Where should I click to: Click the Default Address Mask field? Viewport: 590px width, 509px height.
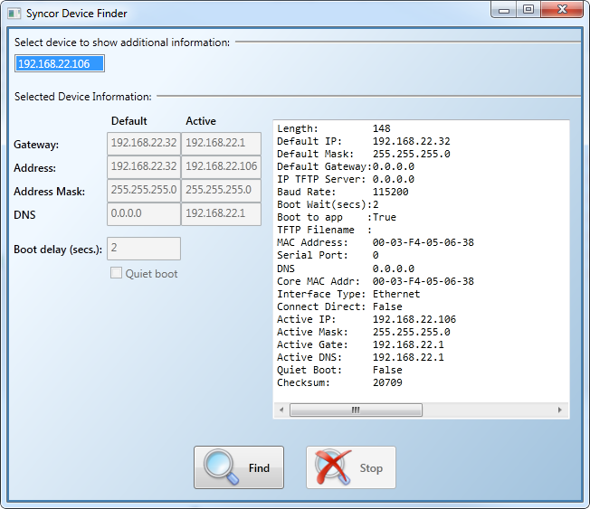click(x=144, y=190)
